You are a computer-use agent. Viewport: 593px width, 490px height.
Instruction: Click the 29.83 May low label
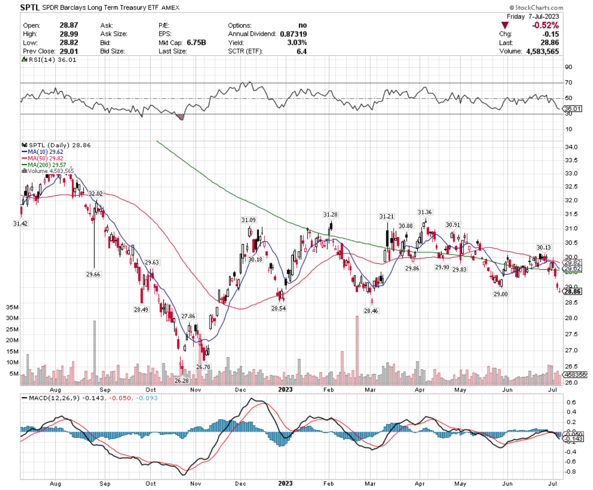point(459,270)
